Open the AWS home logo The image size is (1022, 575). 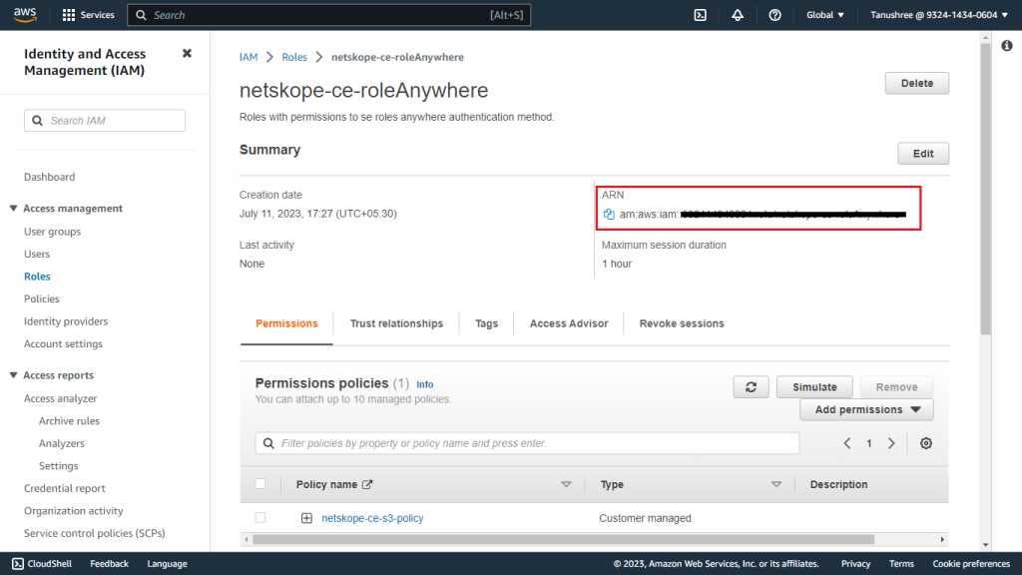pyautogui.click(x=25, y=14)
